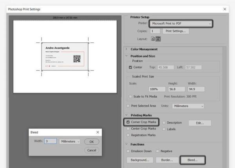Open the Border function dialog
This screenshot has height=168, width=235.
point(167,160)
